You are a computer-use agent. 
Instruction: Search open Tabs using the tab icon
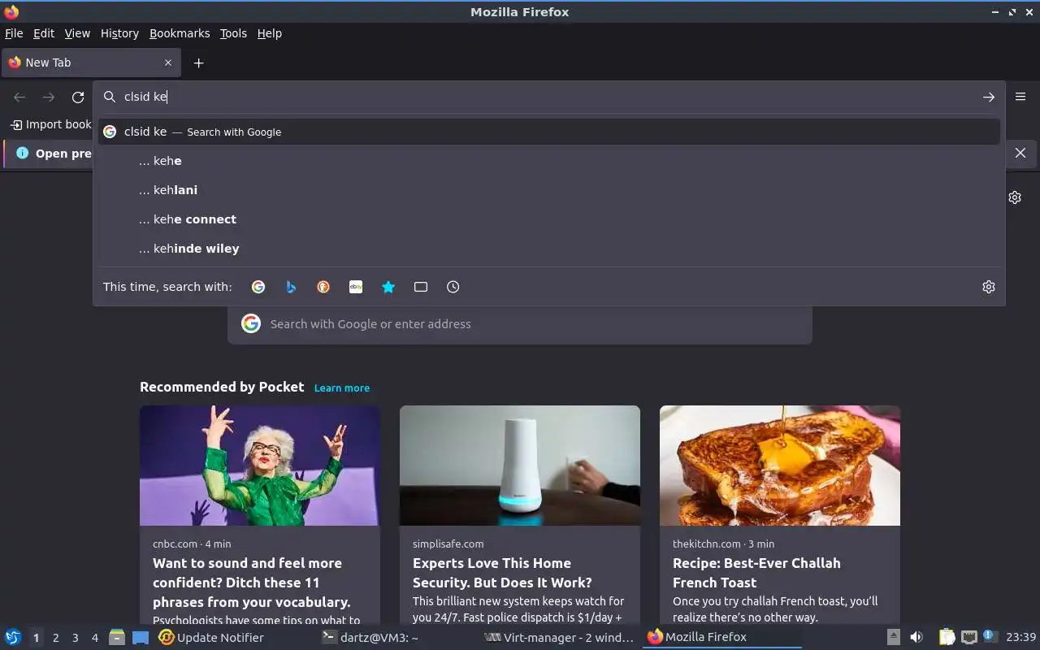point(421,287)
